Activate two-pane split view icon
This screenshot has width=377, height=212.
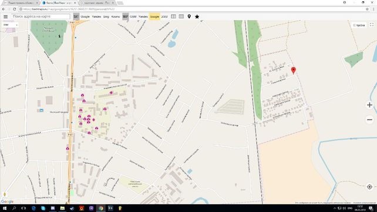[x=173, y=16]
